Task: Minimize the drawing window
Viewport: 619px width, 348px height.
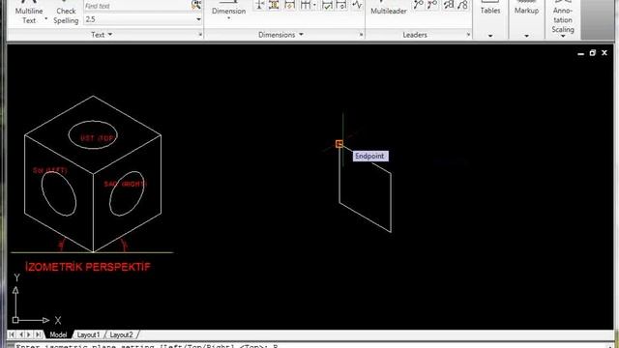Action: pyautogui.click(x=580, y=53)
